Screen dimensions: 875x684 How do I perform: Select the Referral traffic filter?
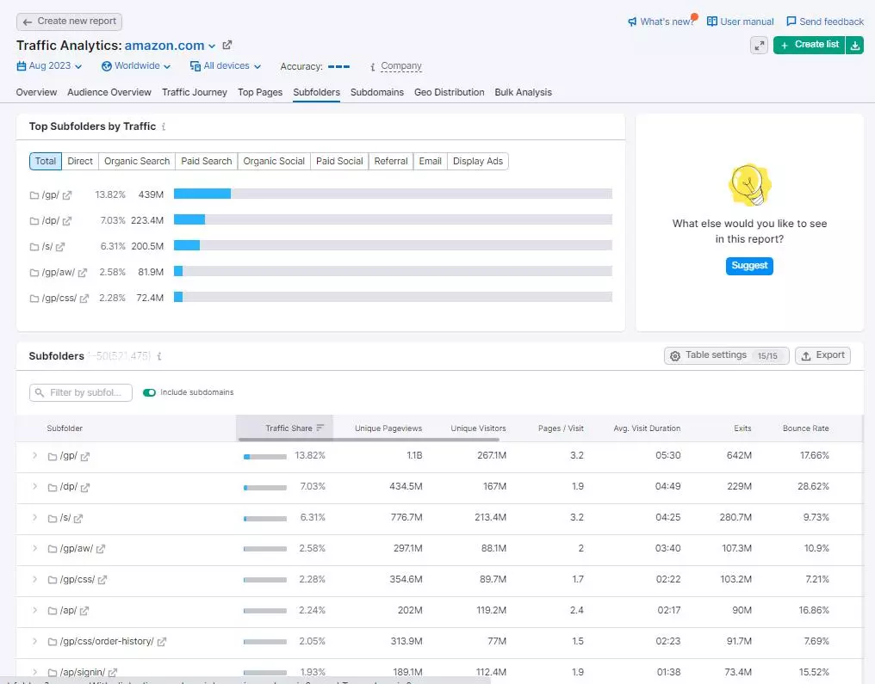pyautogui.click(x=391, y=161)
